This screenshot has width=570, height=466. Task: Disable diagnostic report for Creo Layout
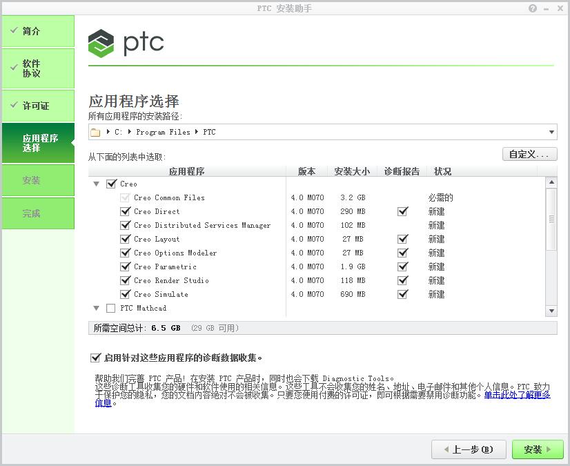(402, 239)
